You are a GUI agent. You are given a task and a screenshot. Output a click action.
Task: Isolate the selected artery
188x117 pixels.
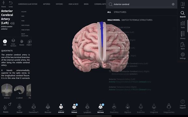[24, 12]
